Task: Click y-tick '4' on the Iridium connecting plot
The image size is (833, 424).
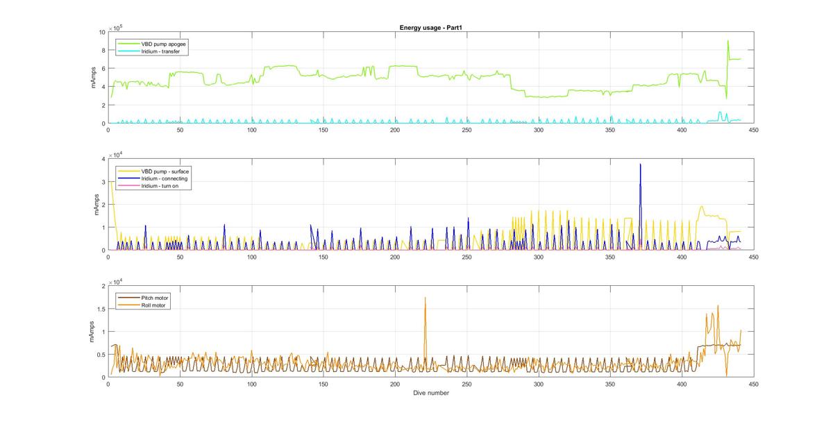Action: coord(103,159)
